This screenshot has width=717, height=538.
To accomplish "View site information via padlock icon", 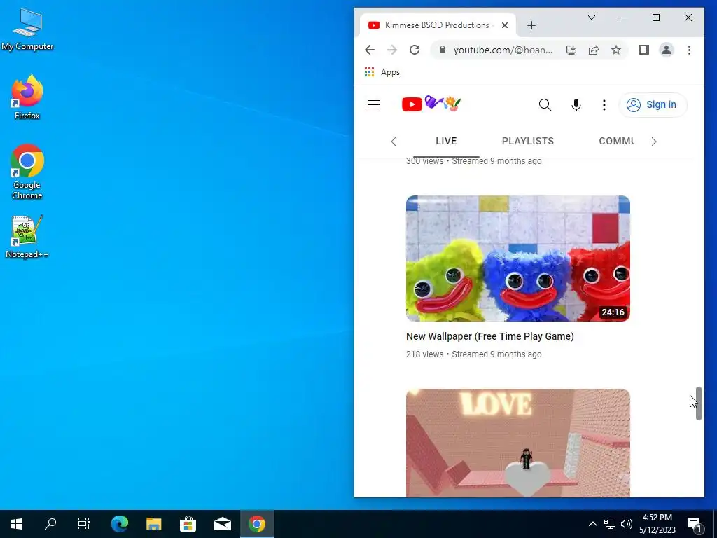I will pos(442,50).
